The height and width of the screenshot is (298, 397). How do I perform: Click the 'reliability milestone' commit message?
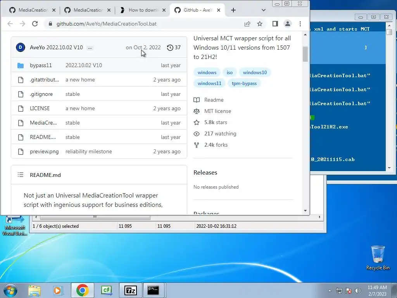89,152
